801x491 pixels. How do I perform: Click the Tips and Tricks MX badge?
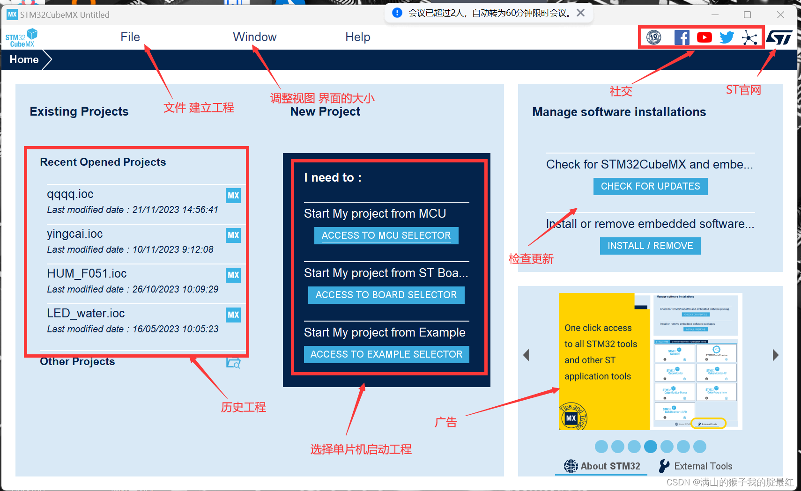(572, 417)
